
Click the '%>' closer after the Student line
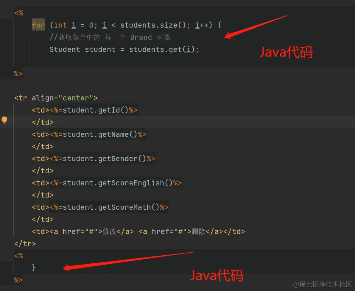coord(18,74)
